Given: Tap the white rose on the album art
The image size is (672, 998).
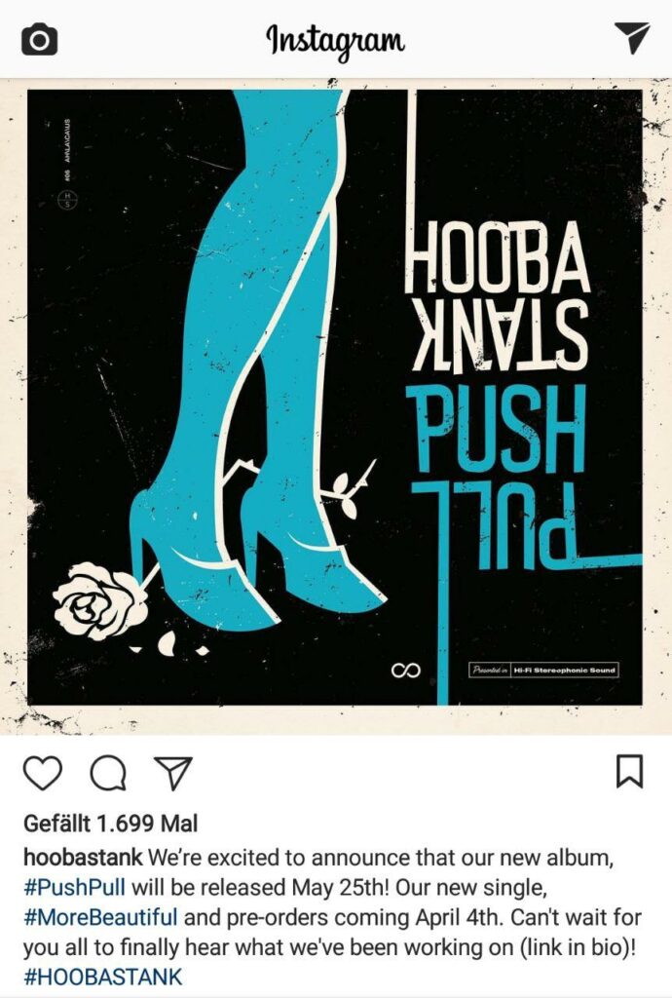Looking at the screenshot, I should [99, 600].
